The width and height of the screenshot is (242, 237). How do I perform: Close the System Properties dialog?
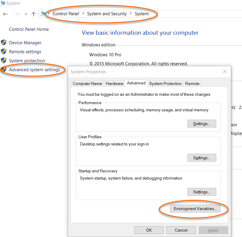tap(225, 72)
